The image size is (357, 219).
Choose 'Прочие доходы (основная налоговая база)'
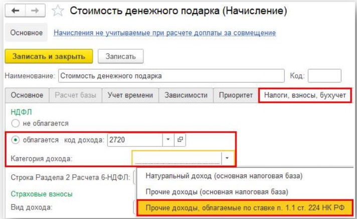[217, 192]
